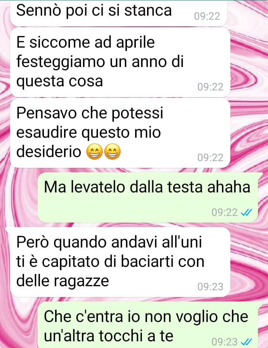Tap the word 'ahaha' in the green bubble
The width and height of the screenshot is (268, 348).
[229, 187]
